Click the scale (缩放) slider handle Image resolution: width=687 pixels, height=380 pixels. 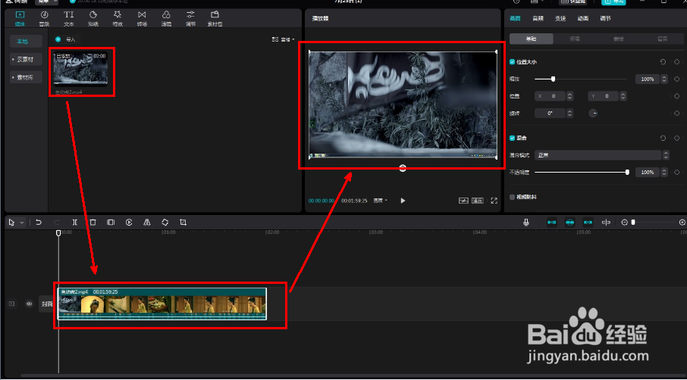click(553, 79)
